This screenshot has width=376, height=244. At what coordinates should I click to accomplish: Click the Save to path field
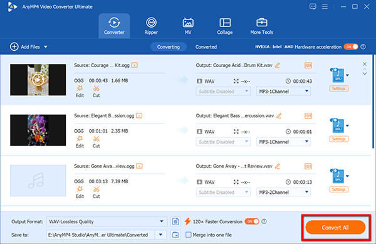point(101,235)
